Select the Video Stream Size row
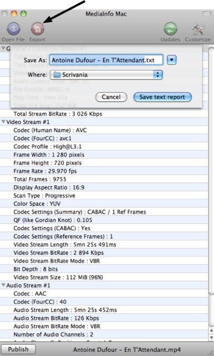 point(104,277)
